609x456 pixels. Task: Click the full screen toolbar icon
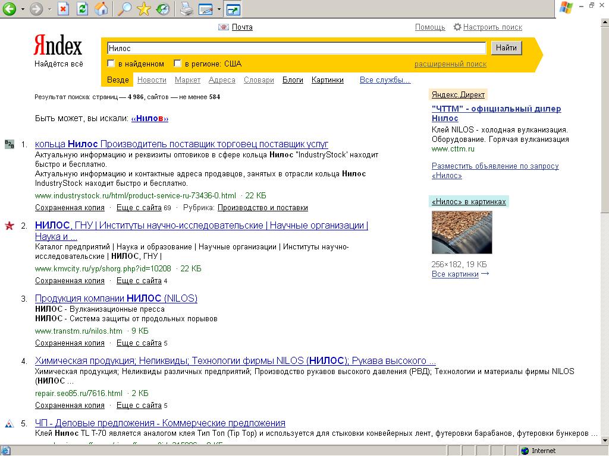[233, 9]
